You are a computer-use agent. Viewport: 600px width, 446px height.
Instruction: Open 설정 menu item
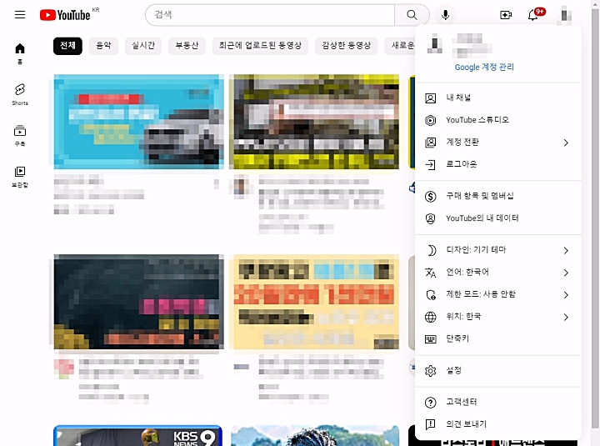(x=498, y=371)
